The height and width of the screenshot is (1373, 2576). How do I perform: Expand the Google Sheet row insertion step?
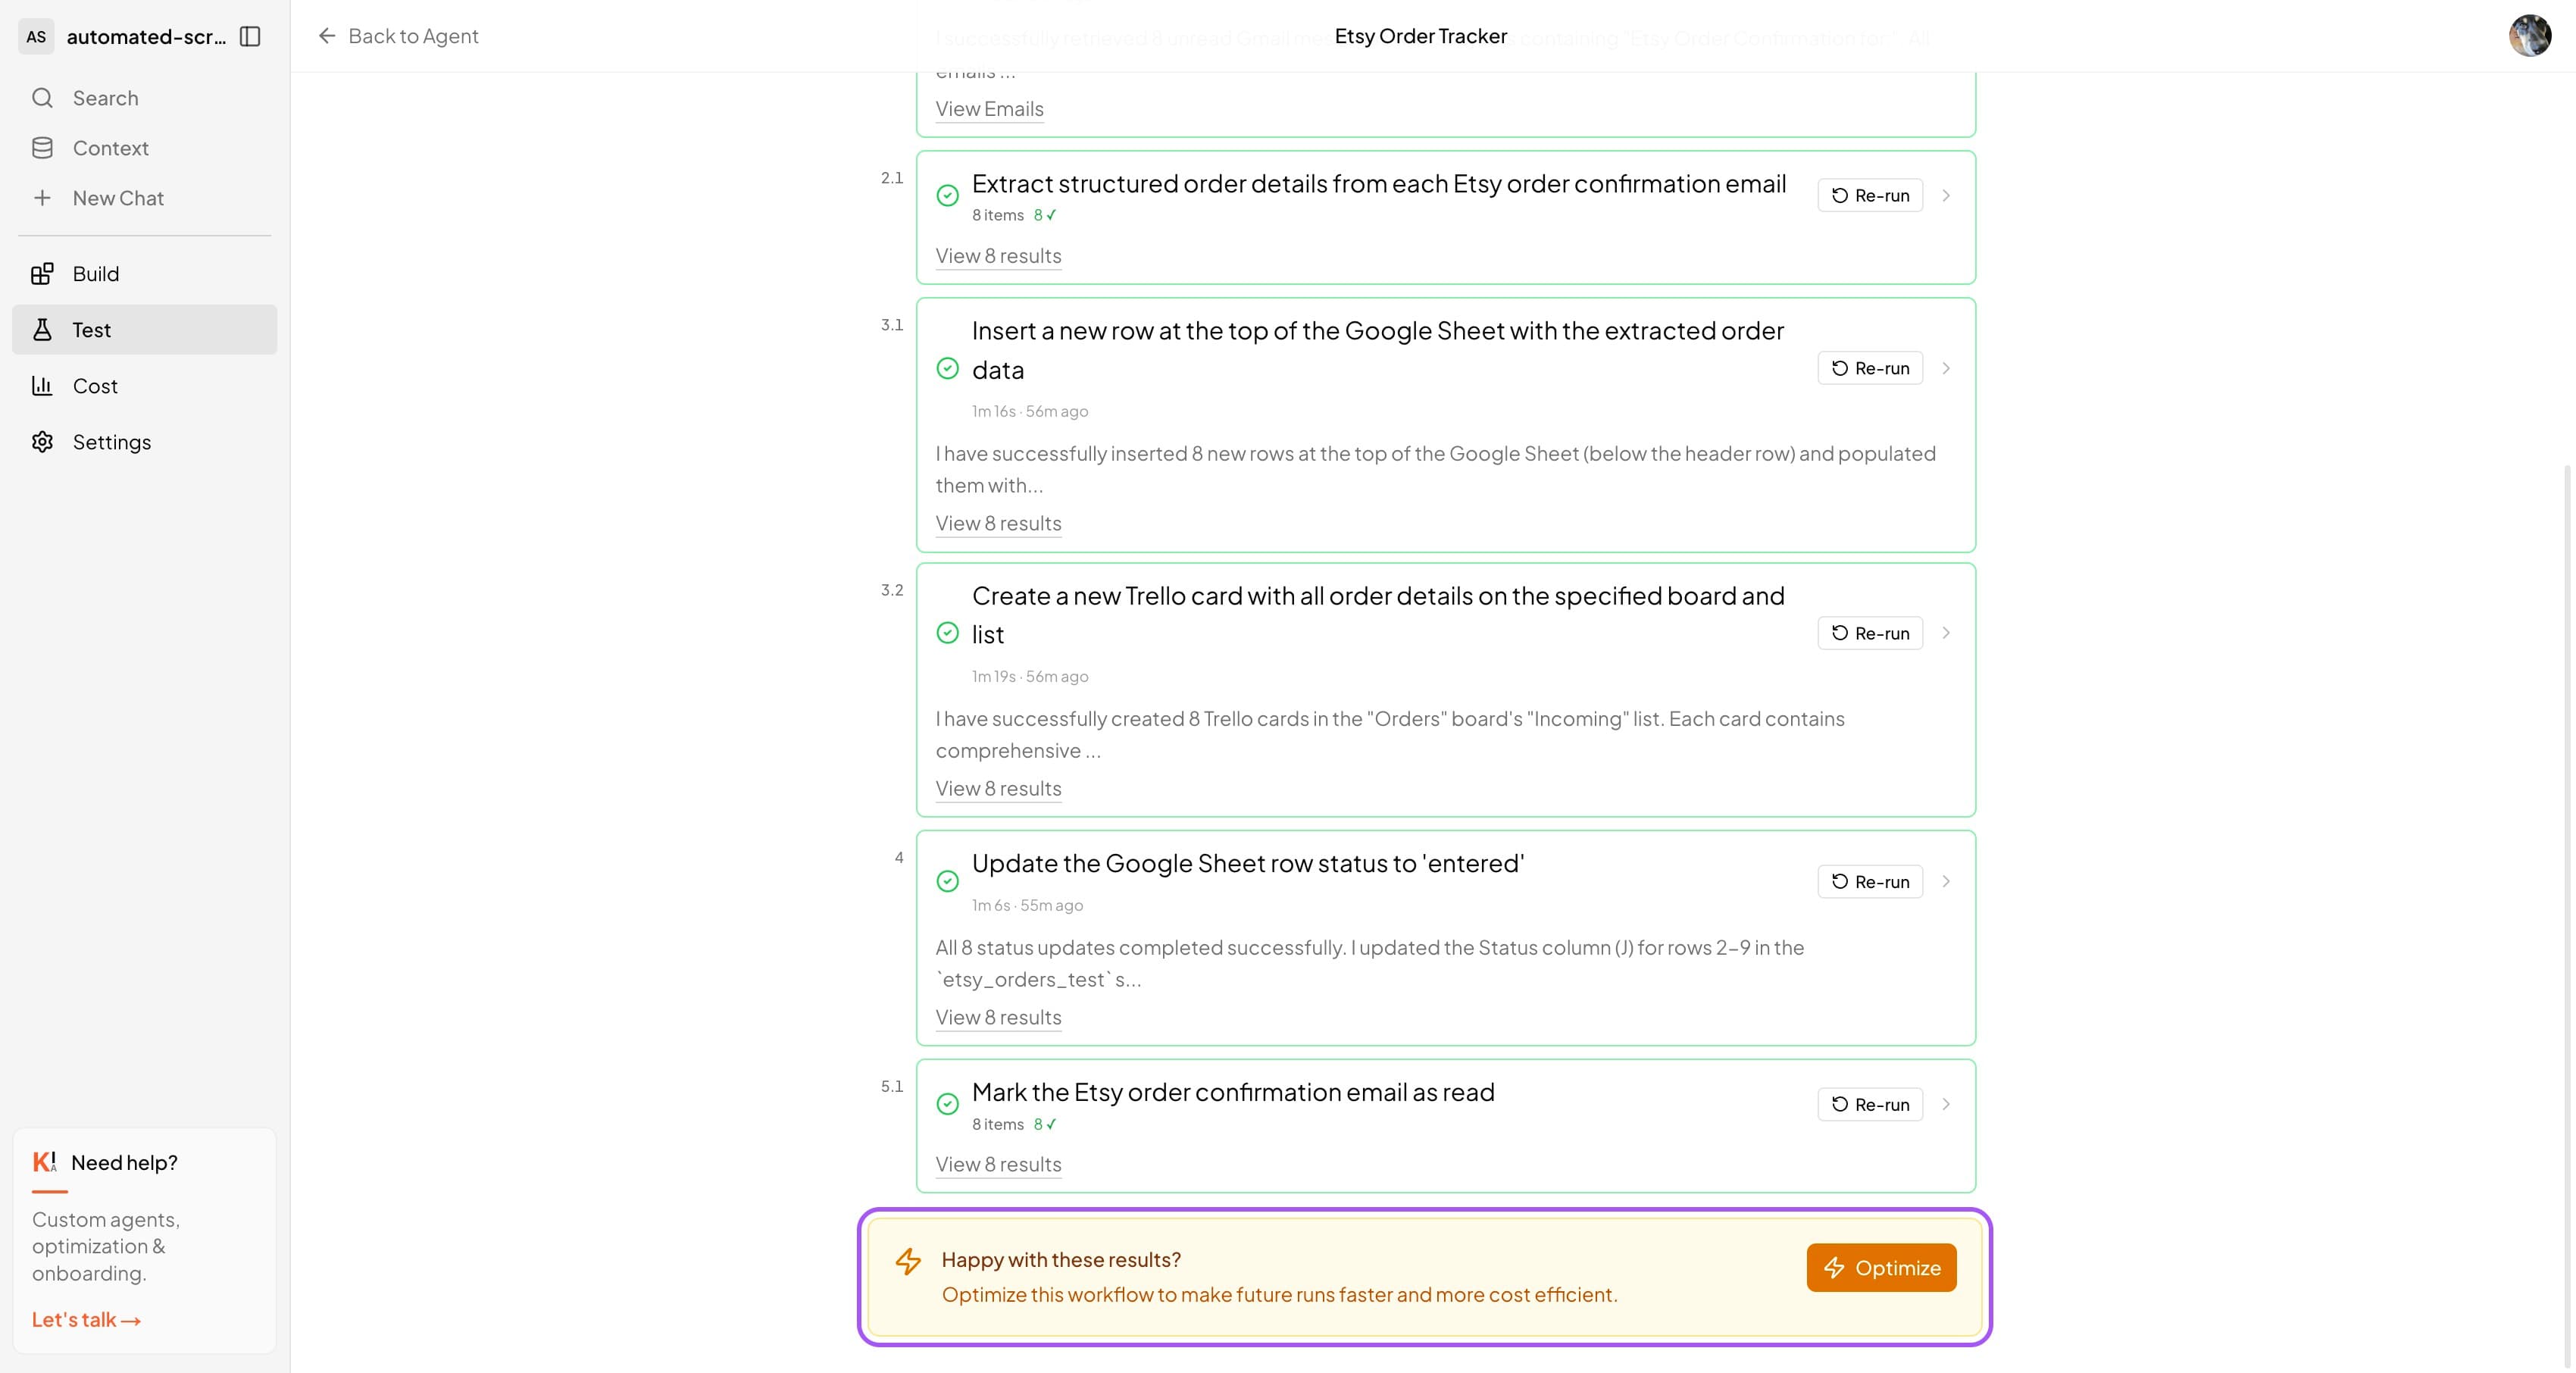click(1946, 368)
